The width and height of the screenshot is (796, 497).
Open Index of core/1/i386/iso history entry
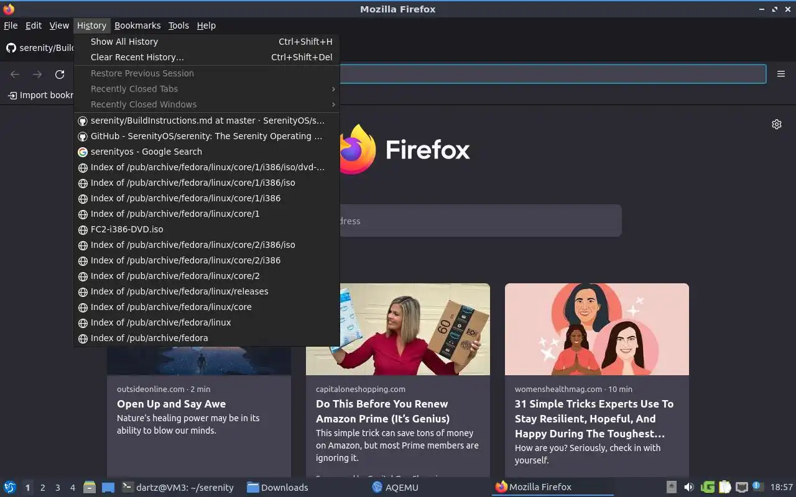[206, 183]
